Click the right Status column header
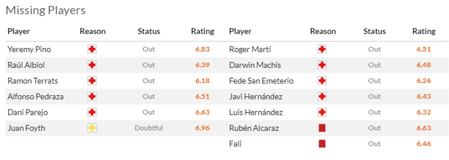 [x=375, y=31]
